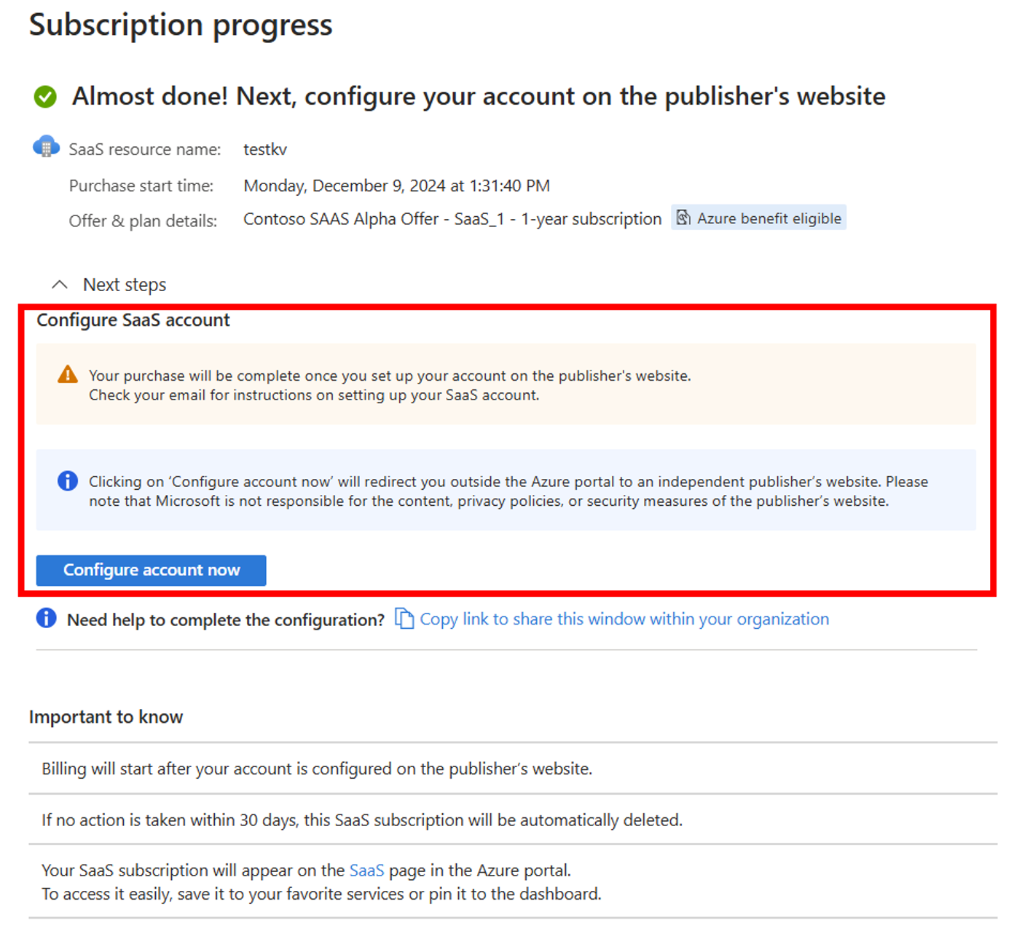Click the info icon beside Need help
1014x936 pixels.
46,619
